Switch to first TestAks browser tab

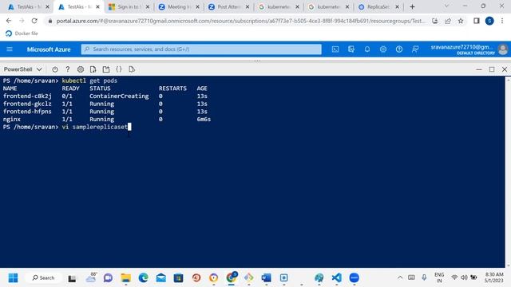28,7
